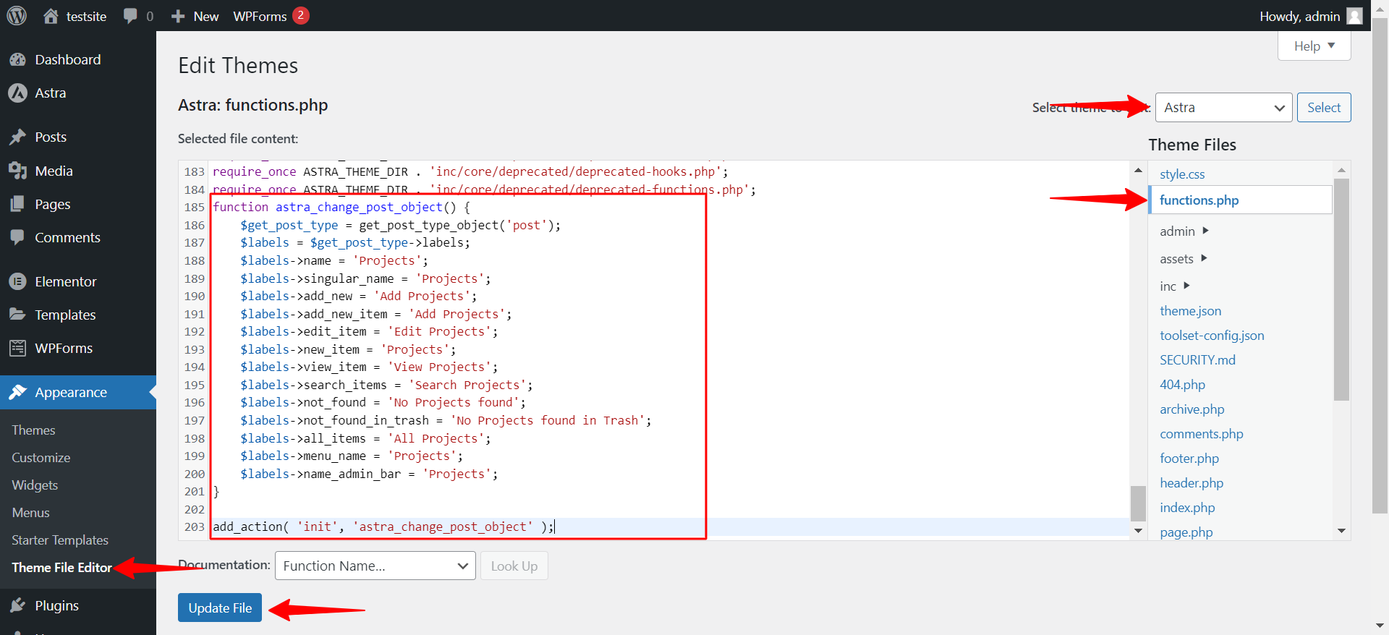This screenshot has width=1389, height=635.
Task: Open comments.php file
Action: 1201,434
